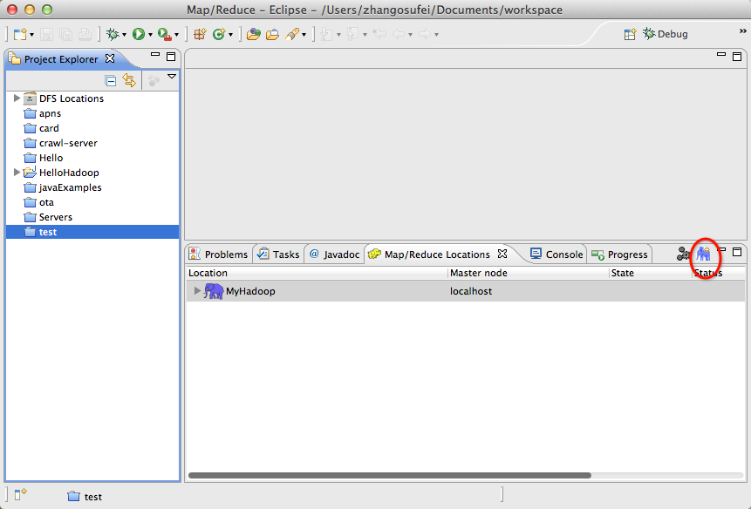Switch to the Tasks tab
This screenshot has width=751, height=509.
coord(279,254)
